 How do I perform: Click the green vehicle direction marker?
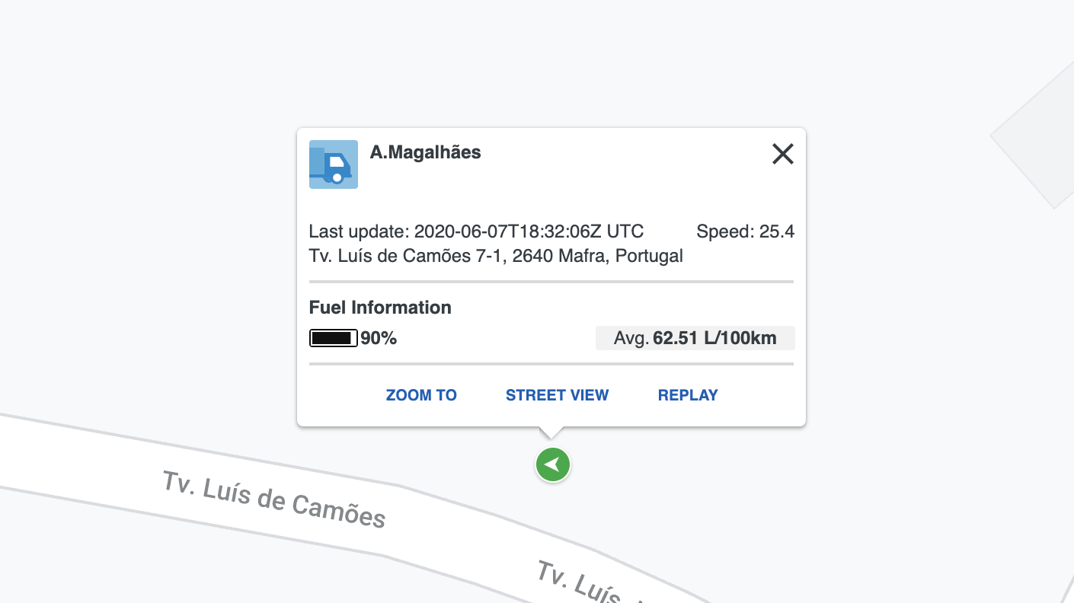[553, 464]
